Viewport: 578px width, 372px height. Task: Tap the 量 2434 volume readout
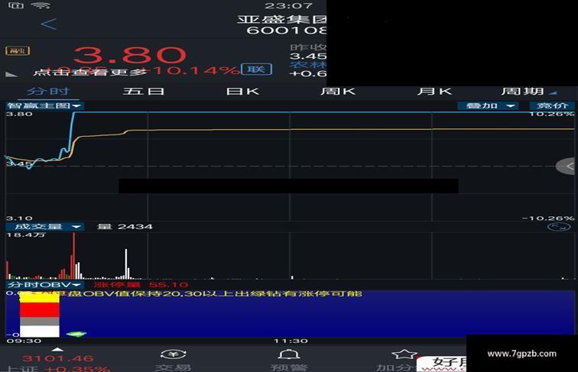click(125, 227)
